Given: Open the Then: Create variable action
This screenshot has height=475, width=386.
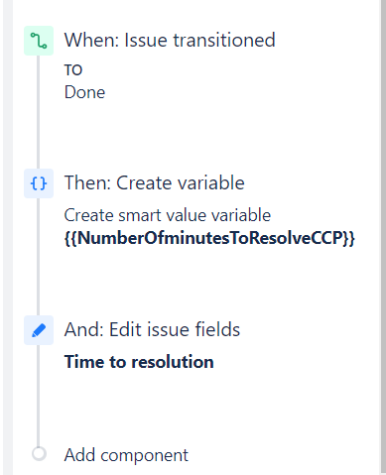Looking at the screenshot, I should point(155,182).
